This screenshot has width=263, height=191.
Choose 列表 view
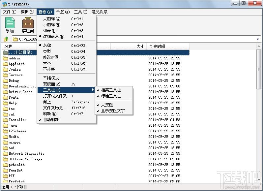coord(67,31)
